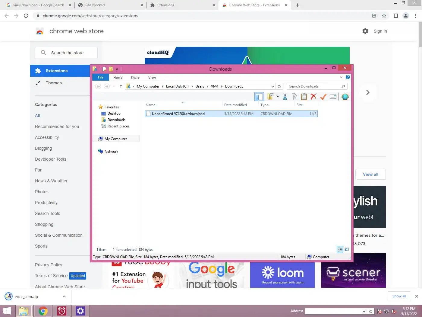
Task: Click the Copy icon in Explorer toolbar
Action: [x=294, y=97]
